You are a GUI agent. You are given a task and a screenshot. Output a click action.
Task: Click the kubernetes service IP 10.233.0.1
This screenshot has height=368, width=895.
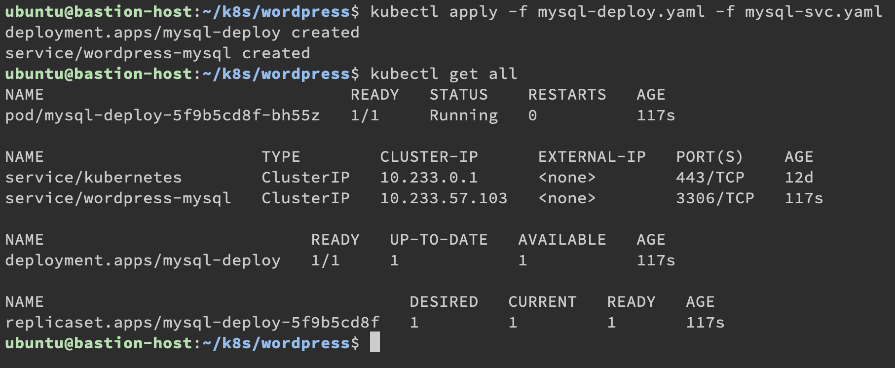point(428,178)
